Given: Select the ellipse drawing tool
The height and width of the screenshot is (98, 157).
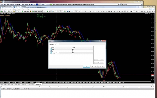Looking at the screenshot, I should pyautogui.click(x=109, y=11).
